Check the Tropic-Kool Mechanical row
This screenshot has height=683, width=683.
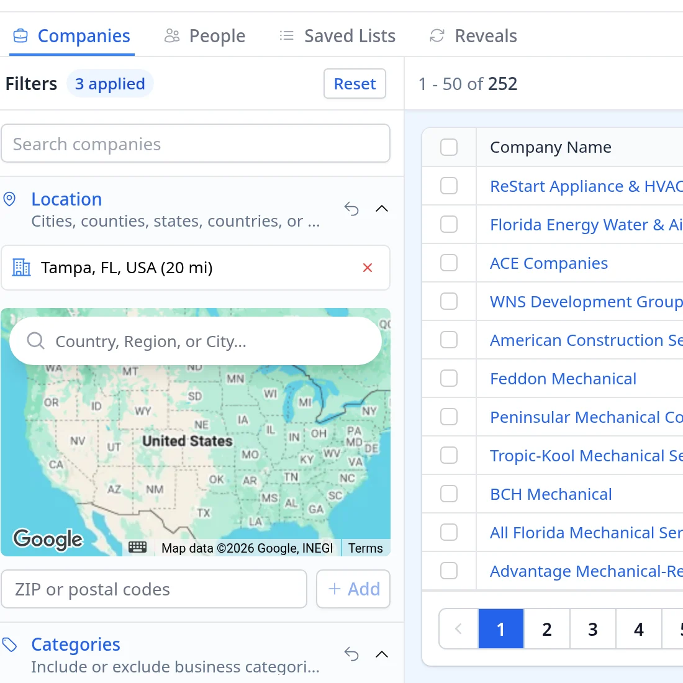[449, 455]
